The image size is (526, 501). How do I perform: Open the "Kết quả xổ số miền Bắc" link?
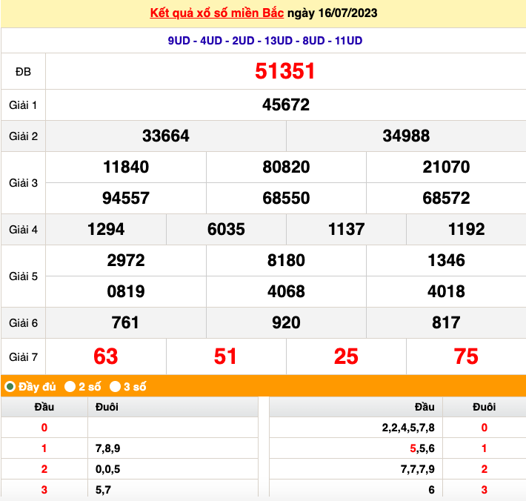[217, 14]
